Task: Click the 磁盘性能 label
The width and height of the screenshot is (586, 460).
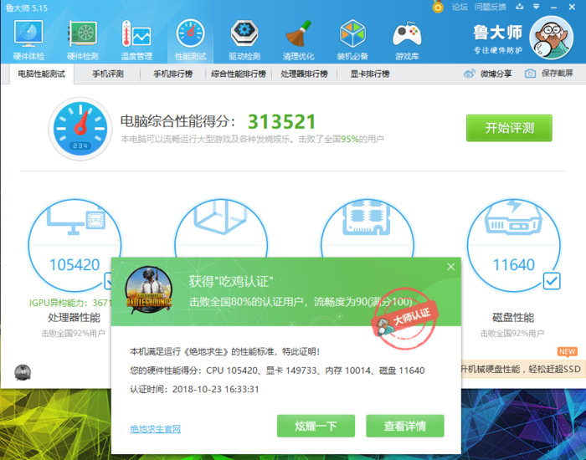Action: pos(513,317)
